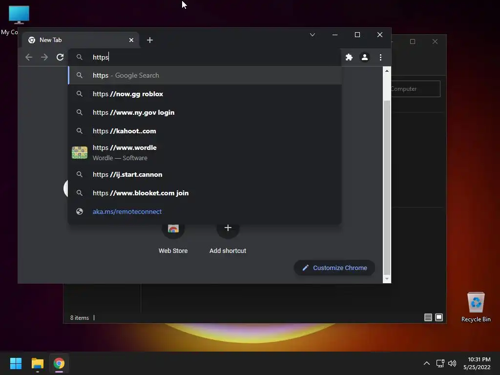This screenshot has height=375, width=500.
Task: Click the page scrollbar up arrow
Action: coord(387,71)
